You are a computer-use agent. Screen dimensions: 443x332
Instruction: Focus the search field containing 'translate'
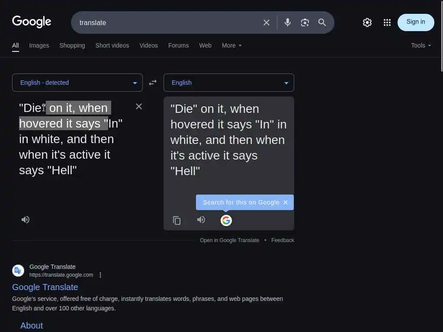click(x=167, y=22)
